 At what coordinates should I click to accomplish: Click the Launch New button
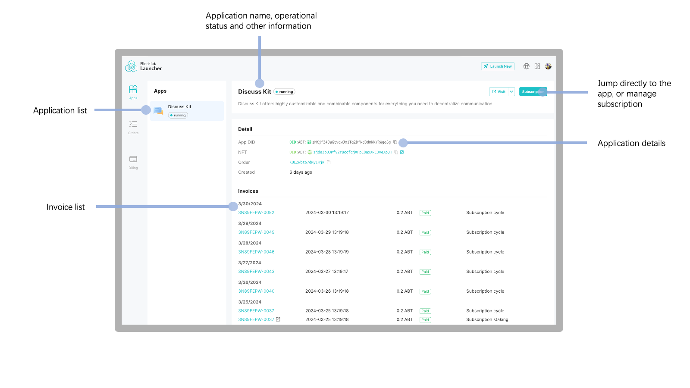point(498,66)
